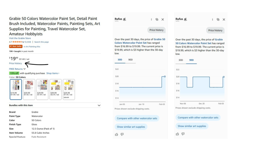Switch to 90D tab in left Rufus panel
This screenshot has height=148, width=263.
point(130,60)
